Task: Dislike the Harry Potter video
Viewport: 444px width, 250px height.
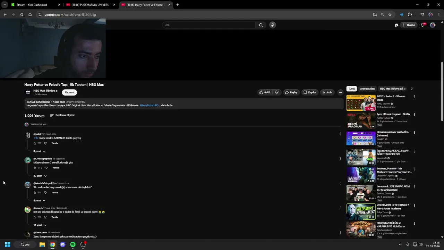Action: (x=276, y=92)
